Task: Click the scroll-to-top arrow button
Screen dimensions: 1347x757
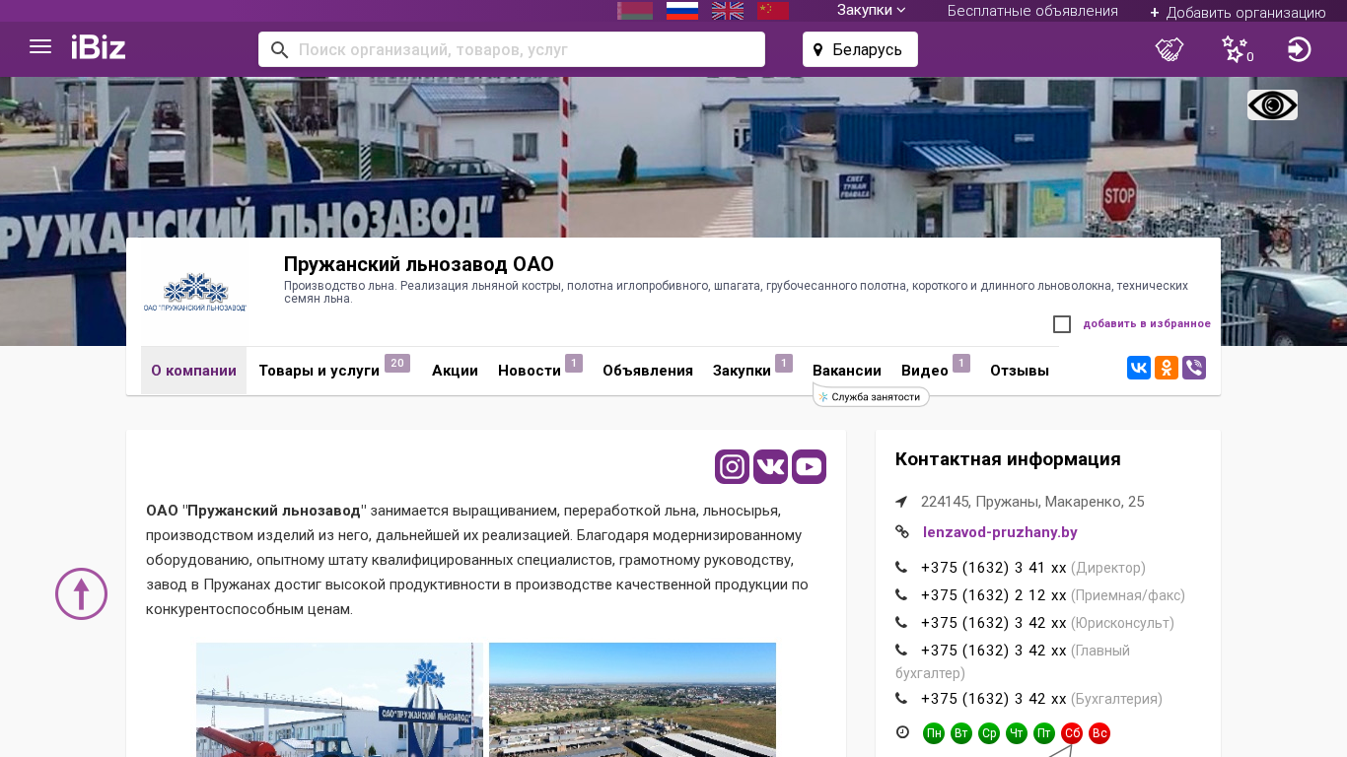Action: 81,593
